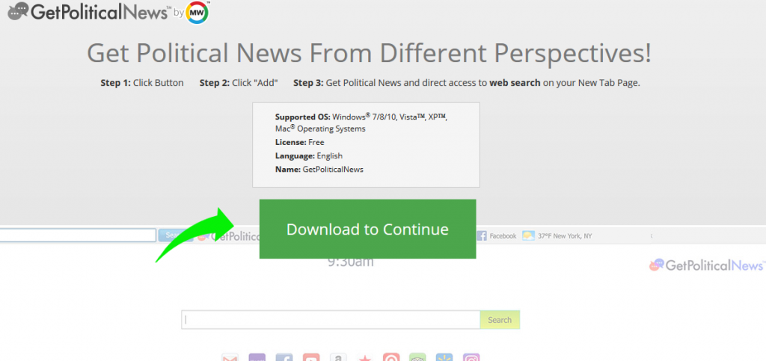Open the GetPoliticalNews logo at top left
The height and width of the screenshot is (361, 766).
click(x=90, y=12)
